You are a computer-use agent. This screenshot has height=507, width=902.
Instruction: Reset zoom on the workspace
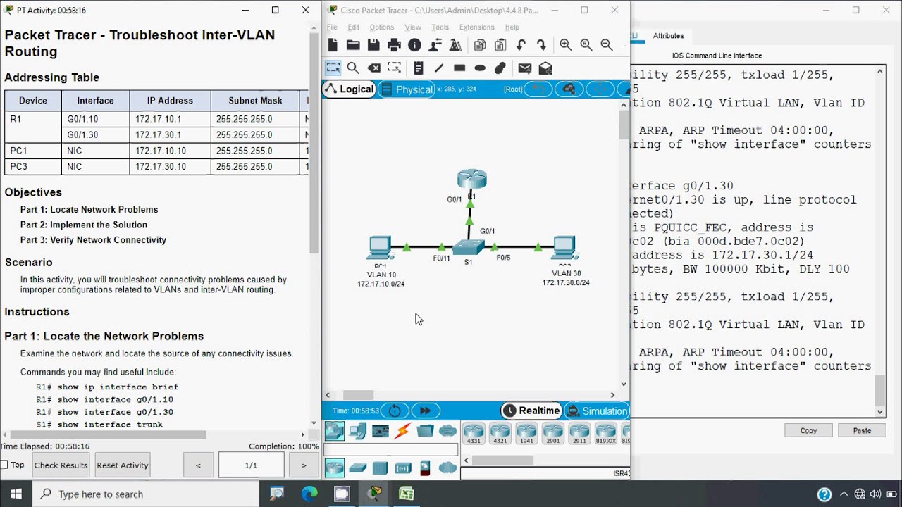click(586, 45)
